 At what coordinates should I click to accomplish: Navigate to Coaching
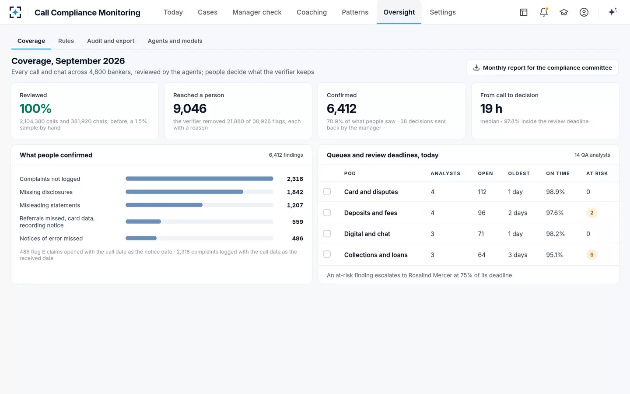(311, 12)
